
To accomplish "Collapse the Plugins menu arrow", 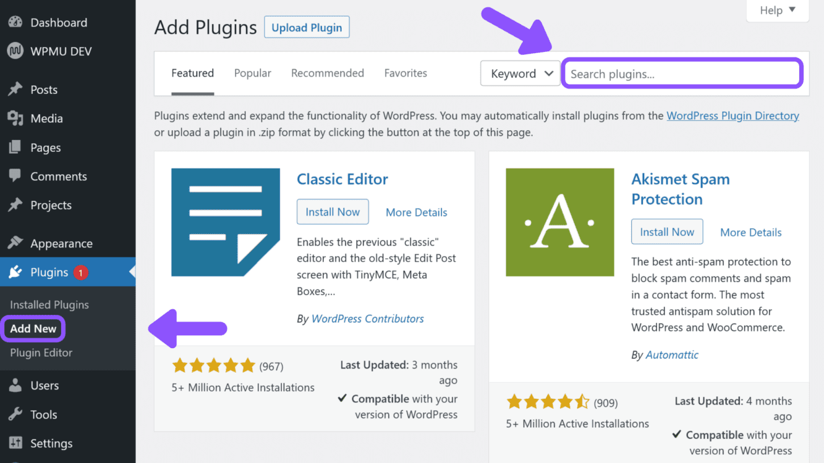I will tap(132, 272).
